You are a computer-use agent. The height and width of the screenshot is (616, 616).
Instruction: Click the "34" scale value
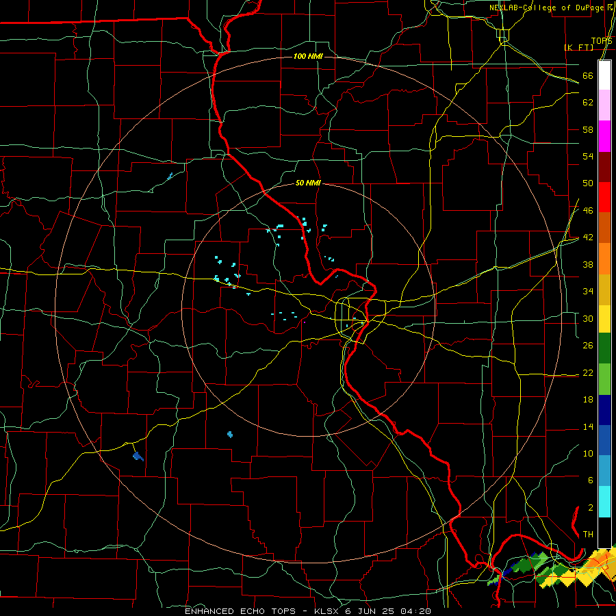pos(588,292)
